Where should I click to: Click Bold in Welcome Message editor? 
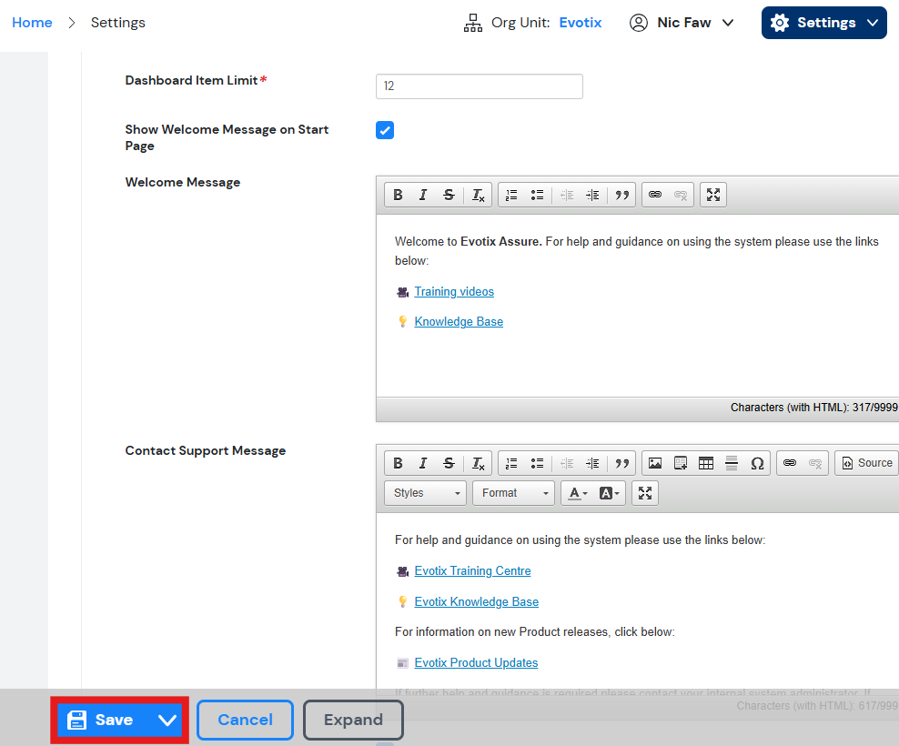(x=398, y=195)
